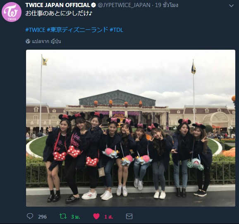Click the tweet text お仕事のあとに少しだけ
This screenshot has height=224, width=239.
(x=59, y=13)
